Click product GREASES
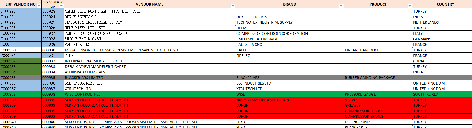Image resolution: width=472 pixels, height=128 pixels. click(x=378, y=105)
